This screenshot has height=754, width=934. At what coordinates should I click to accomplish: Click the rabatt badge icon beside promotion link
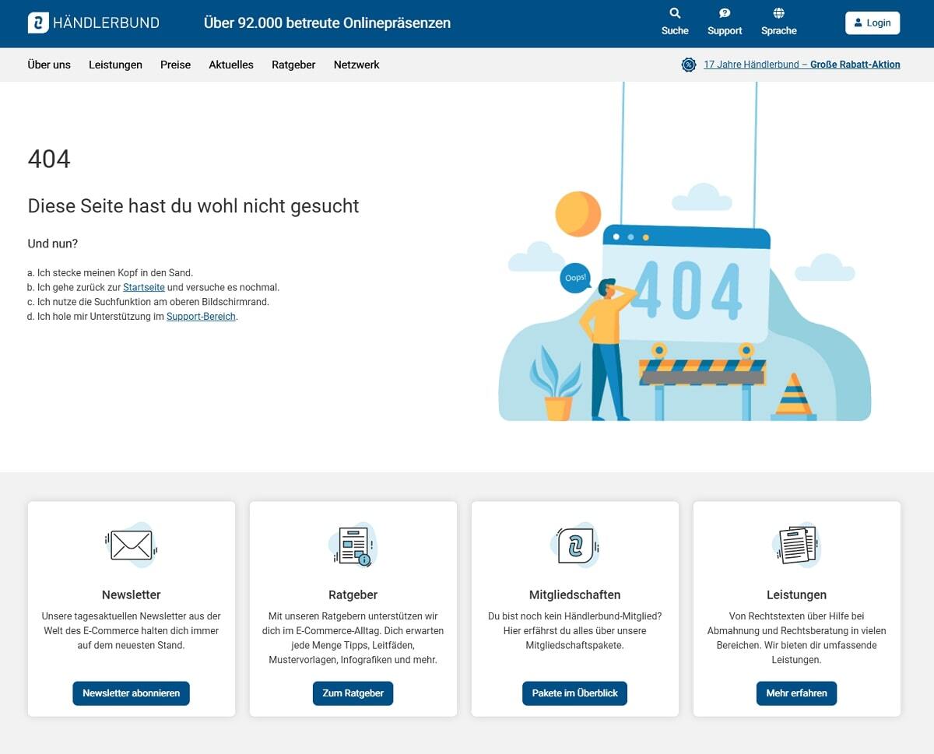pyautogui.click(x=689, y=65)
